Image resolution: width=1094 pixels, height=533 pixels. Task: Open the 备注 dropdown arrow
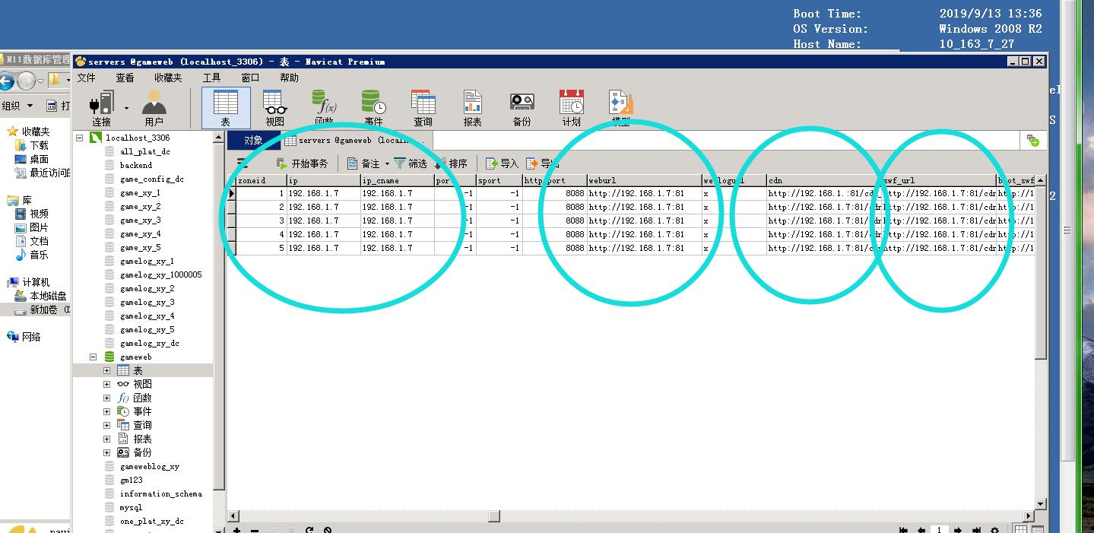coord(387,163)
